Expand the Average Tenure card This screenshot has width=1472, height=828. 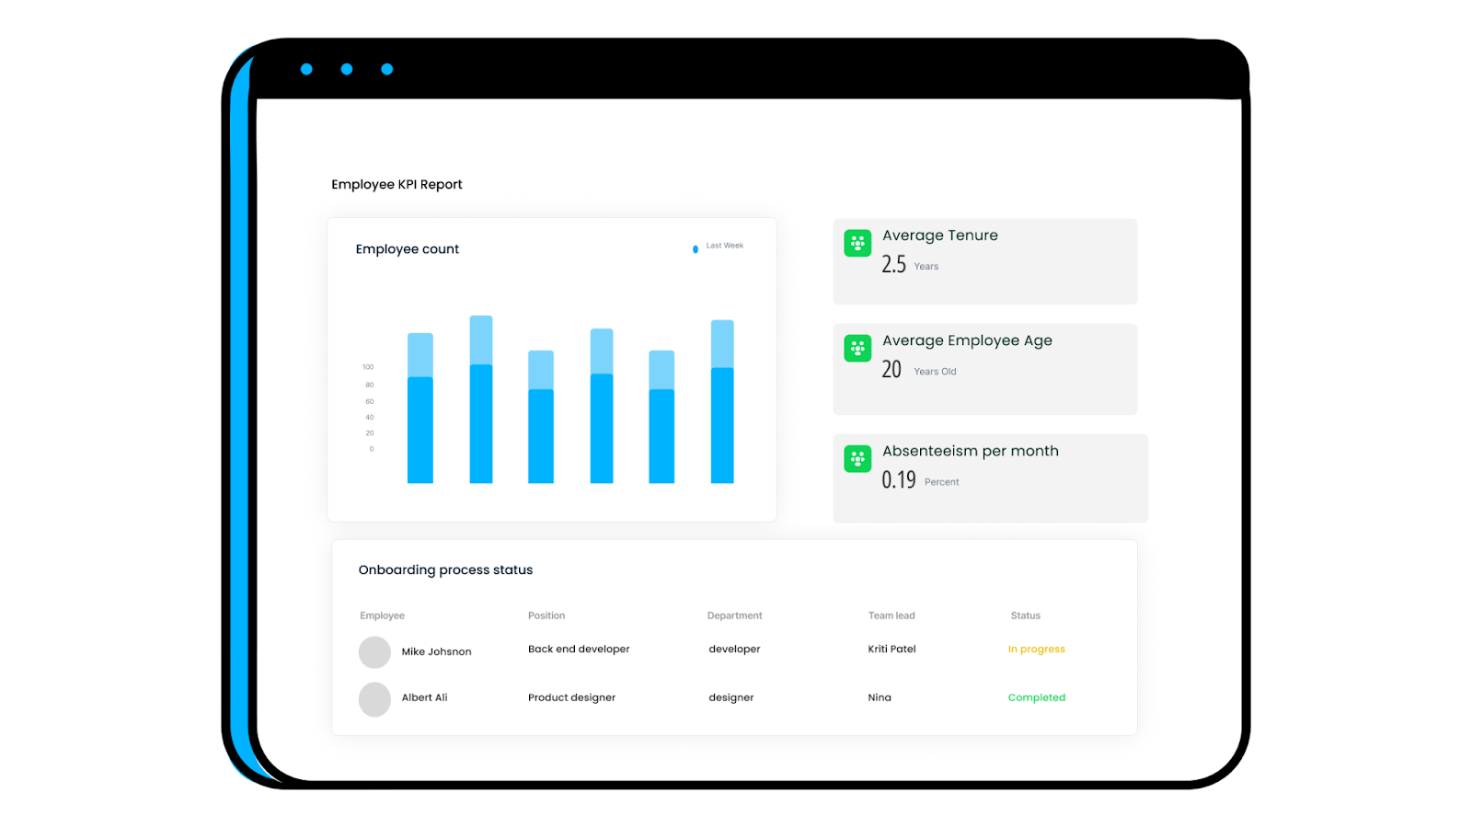984,260
